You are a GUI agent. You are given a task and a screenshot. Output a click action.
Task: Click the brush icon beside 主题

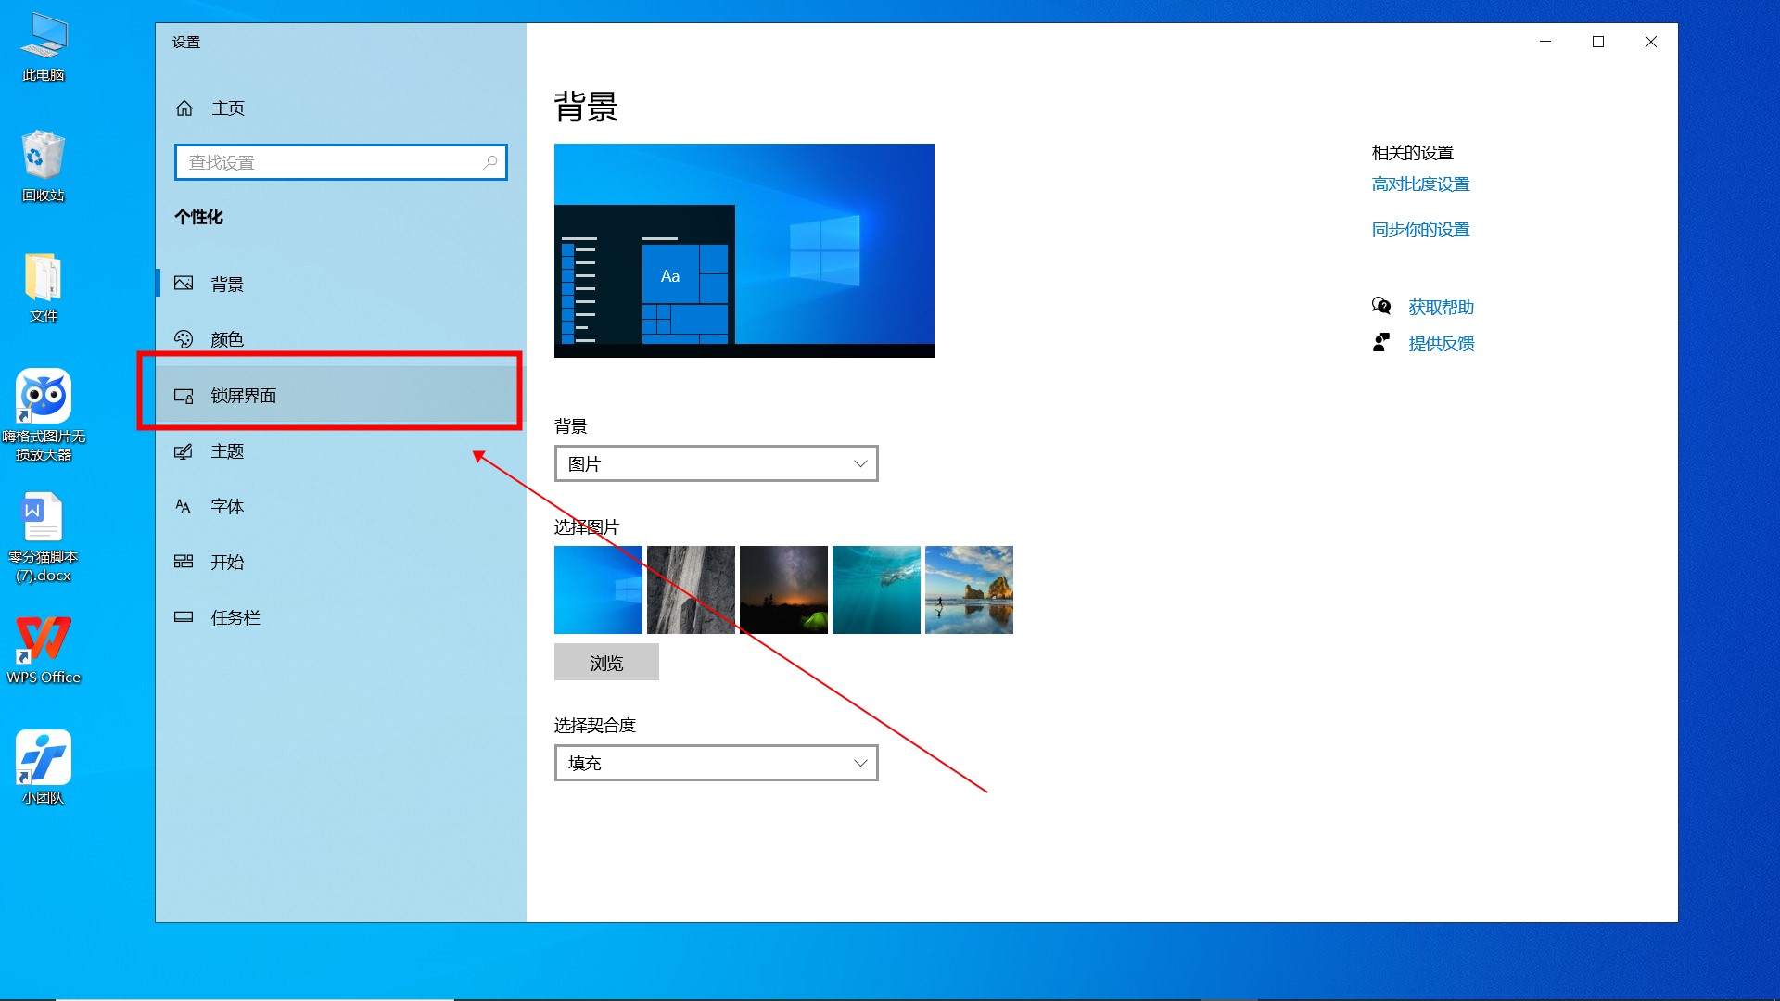coord(184,451)
